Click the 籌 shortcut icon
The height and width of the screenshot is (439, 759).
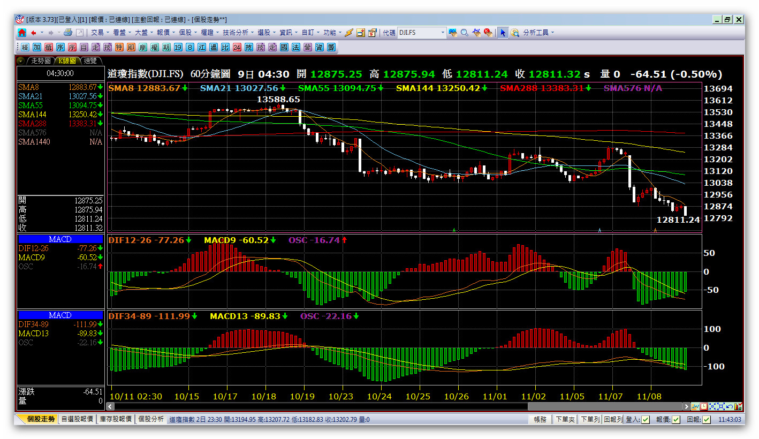331,47
